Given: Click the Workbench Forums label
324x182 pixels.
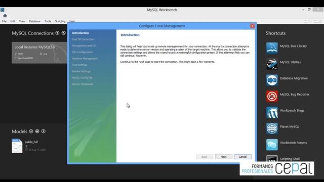Looking at the screenshot, I should 293,143.
